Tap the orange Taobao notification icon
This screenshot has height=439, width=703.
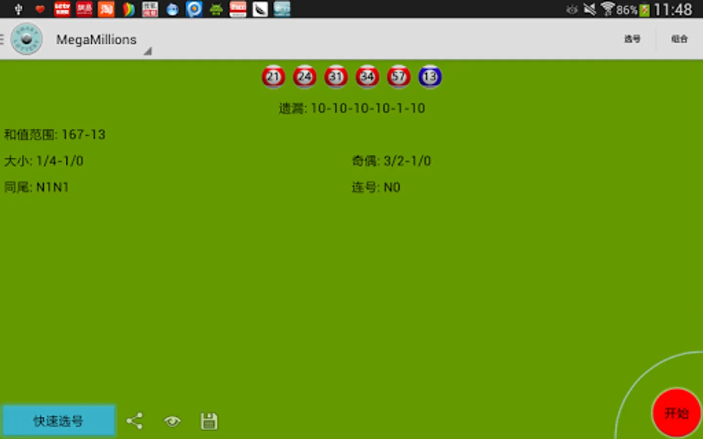click(x=106, y=9)
